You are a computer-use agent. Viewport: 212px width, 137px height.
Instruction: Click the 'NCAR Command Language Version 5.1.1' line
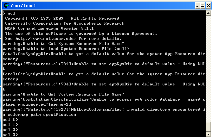(49, 28)
